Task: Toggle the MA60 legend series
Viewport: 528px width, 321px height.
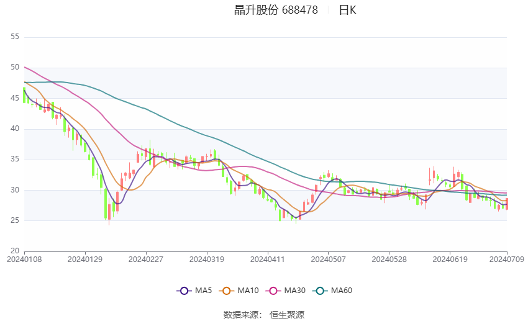Action: pyautogui.click(x=332, y=291)
